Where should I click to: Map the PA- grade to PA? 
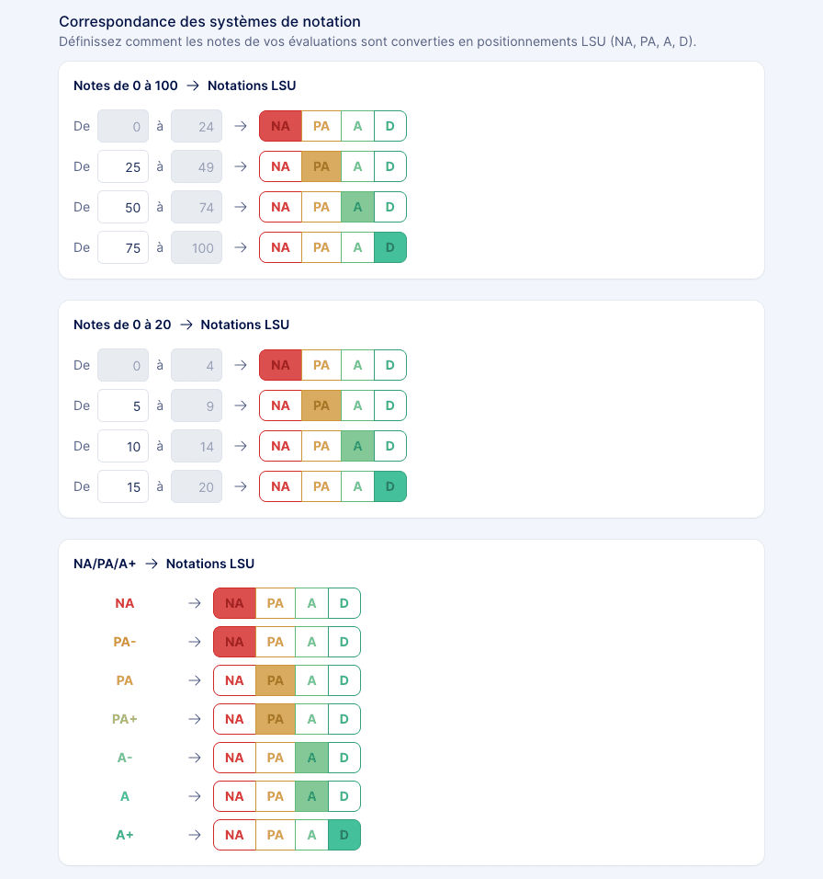pyautogui.click(x=276, y=642)
